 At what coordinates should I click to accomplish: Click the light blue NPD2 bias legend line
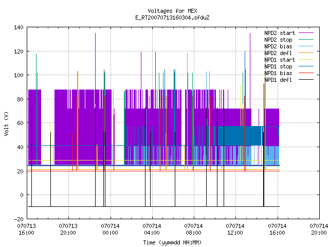(306, 46)
